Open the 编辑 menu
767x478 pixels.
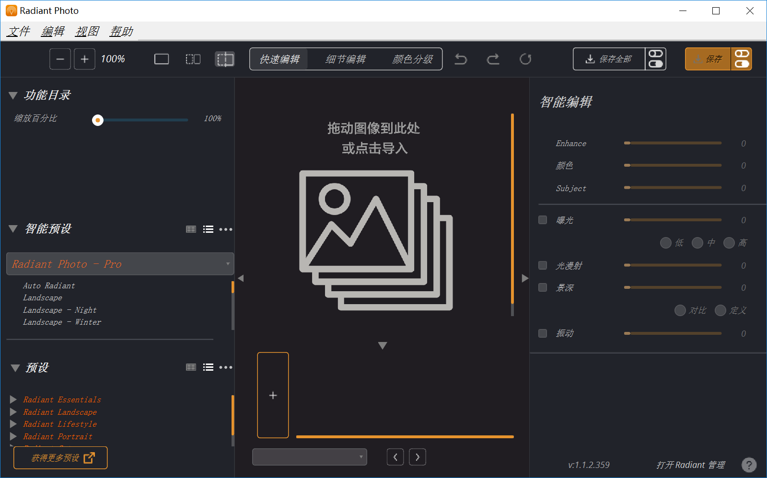pyautogui.click(x=53, y=32)
